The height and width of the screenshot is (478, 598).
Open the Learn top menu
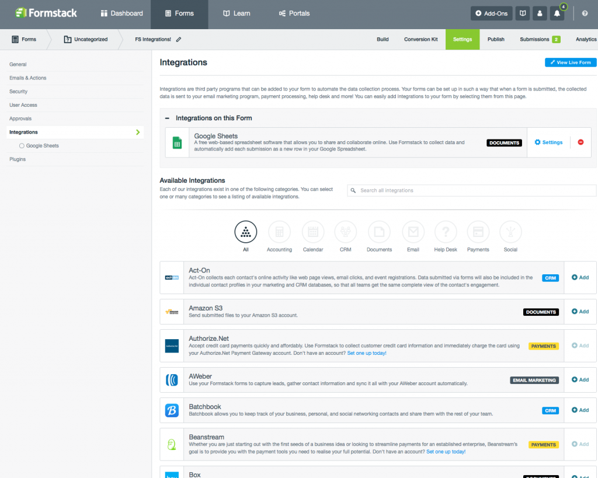click(x=237, y=13)
